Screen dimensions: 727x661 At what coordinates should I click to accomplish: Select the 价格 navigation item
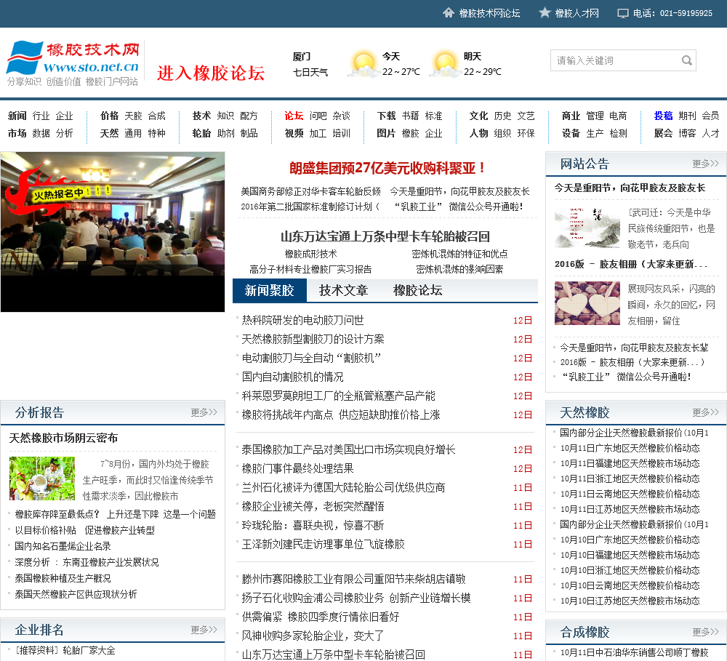[110, 116]
